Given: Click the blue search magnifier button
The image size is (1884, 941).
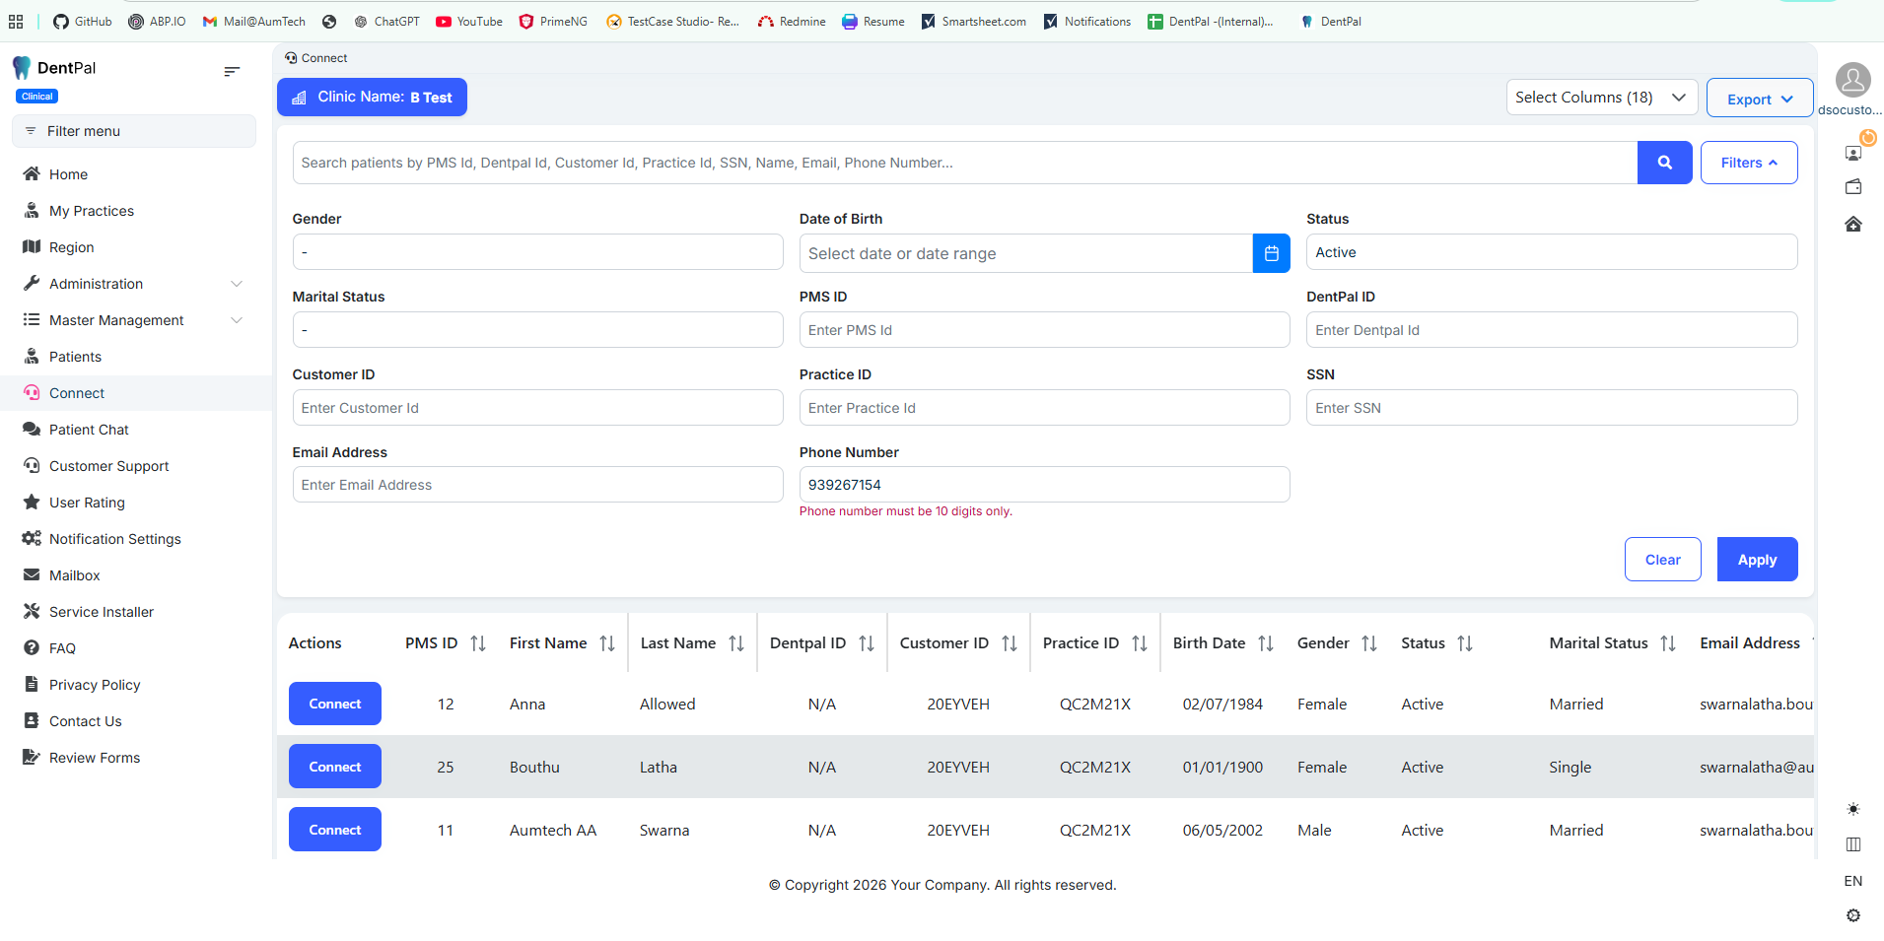Looking at the screenshot, I should coord(1664,163).
